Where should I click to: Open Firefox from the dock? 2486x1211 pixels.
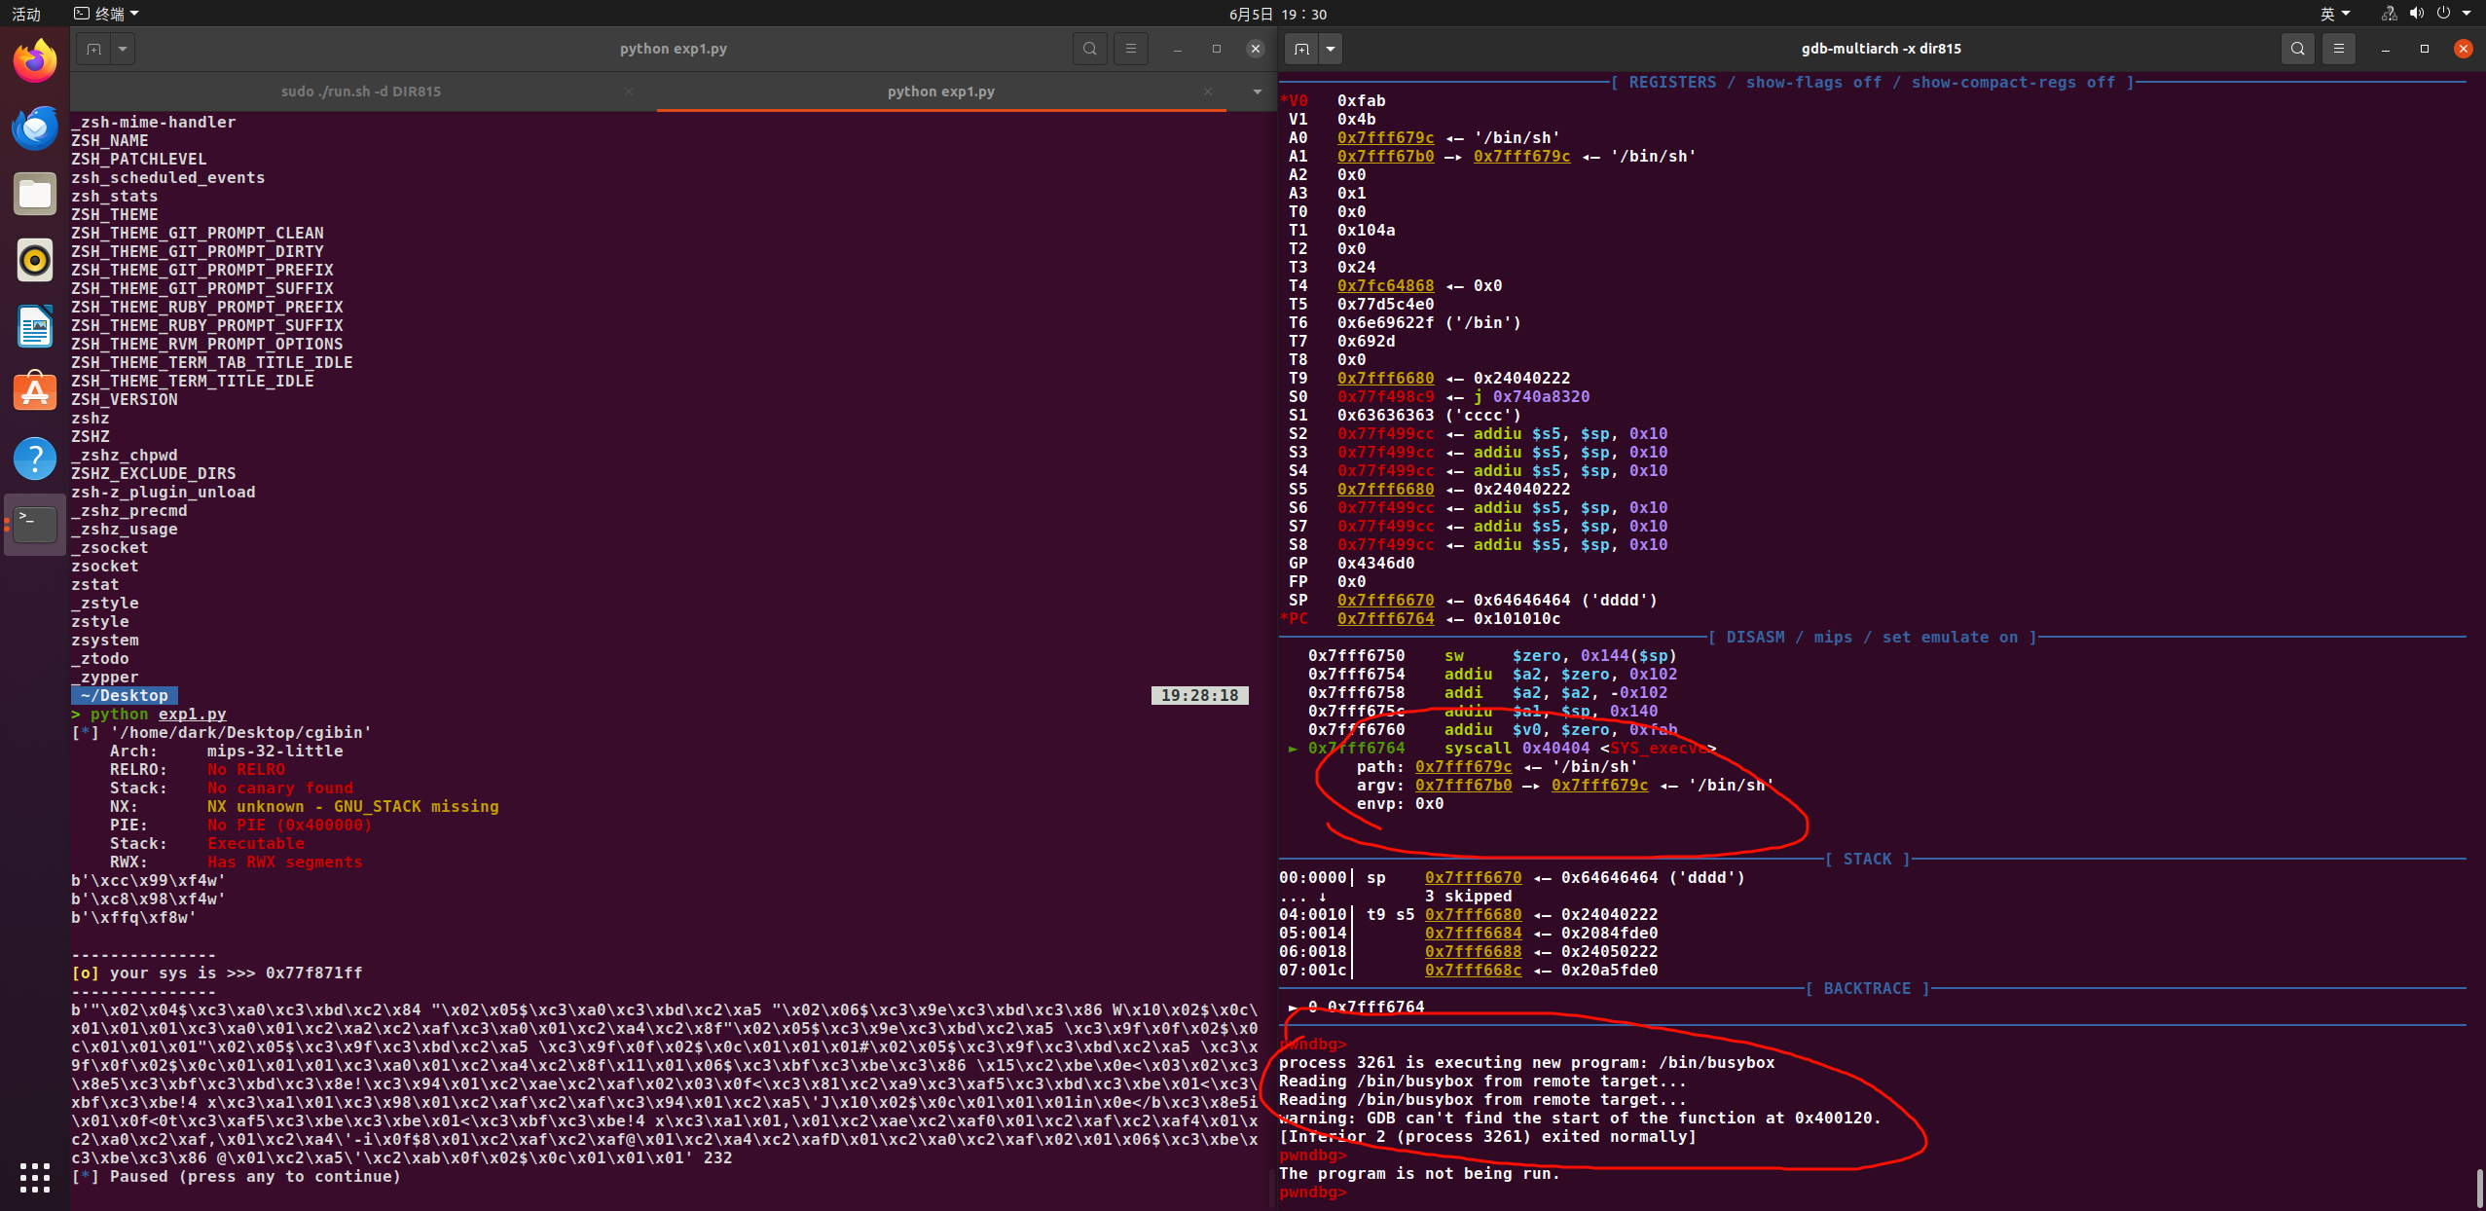[35, 61]
